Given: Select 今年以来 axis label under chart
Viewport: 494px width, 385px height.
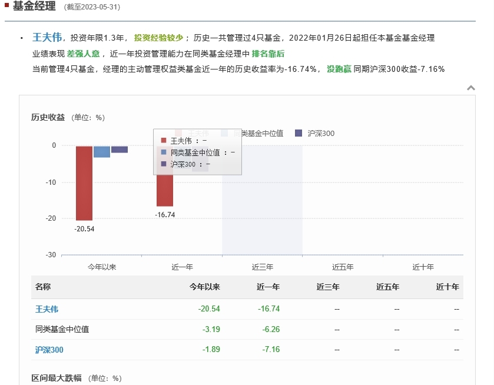Looking at the screenshot, I should pyautogui.click(x=102, y=267).
